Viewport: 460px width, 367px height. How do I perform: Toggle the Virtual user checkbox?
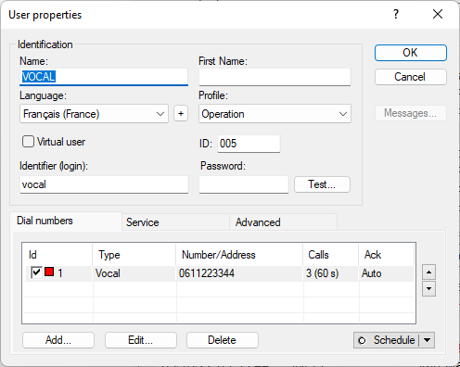pos(28,142)
